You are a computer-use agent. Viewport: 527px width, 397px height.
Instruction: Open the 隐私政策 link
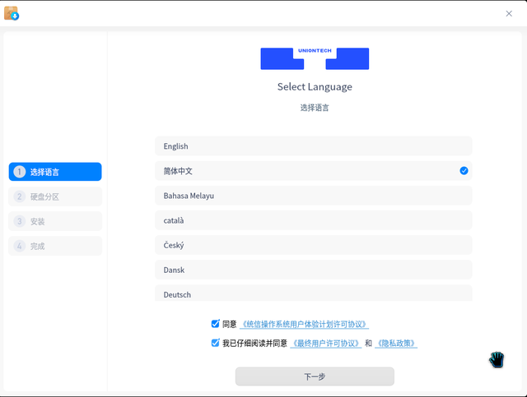(396, 344)
